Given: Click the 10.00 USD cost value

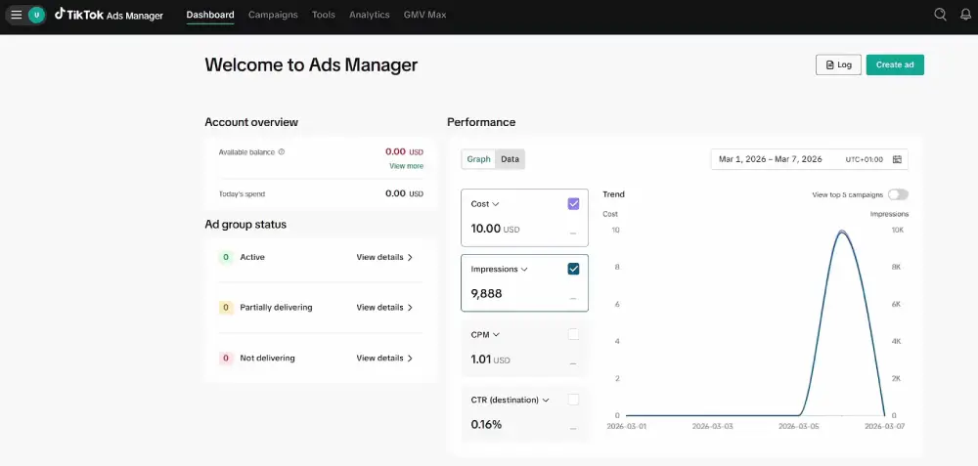Looking at the screenshot, I should coord(495,229).
